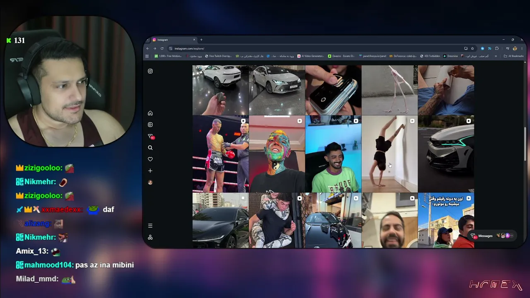Image resolution: width=530 pixels, height=298 pixels.
Task: Open the Chrome profile avatar
Action: pos(515,48)
